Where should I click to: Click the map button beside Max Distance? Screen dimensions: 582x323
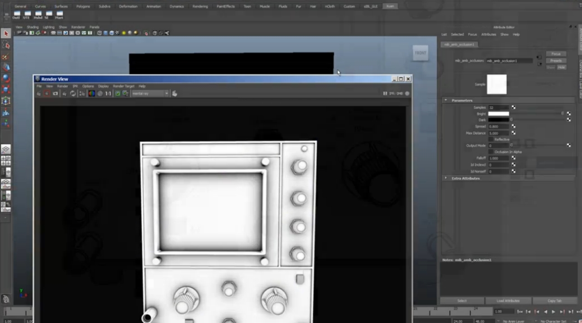coord(514,133)
